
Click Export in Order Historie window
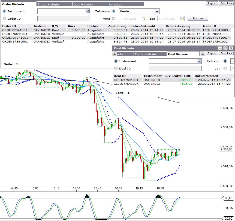pos(212,4)
